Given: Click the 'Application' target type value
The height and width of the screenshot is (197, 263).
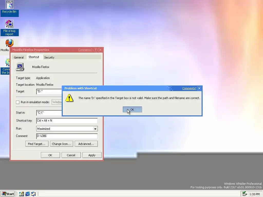Looking at the screenshot, I should pyautogui.click(x=43, y=78).
